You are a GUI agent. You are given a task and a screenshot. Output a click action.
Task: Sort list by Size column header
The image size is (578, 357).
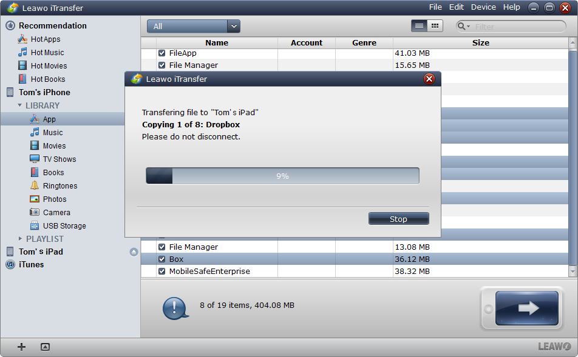(481, 42)
